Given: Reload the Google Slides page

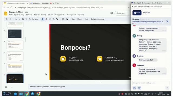Looking at the screenshot, I should pos(11,8).
